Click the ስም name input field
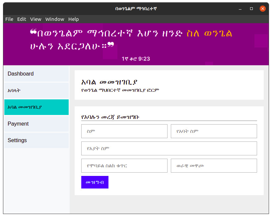The width and height of the screenshot is (272, 217). [124, 131]
